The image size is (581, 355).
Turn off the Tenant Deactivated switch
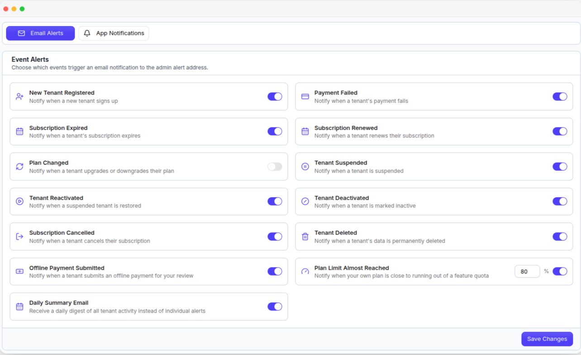pos(560,201)
